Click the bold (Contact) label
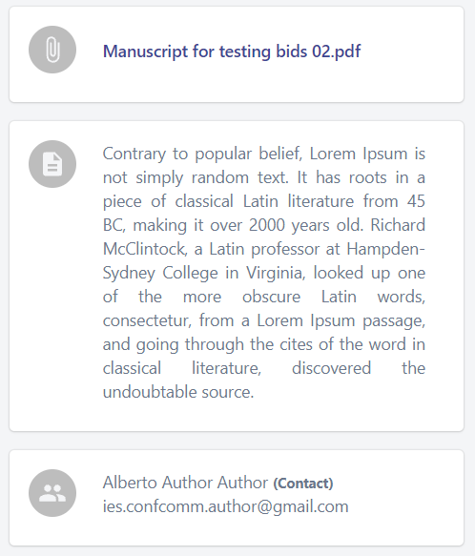This screenshot has height=556, width=475. [303, 484]
